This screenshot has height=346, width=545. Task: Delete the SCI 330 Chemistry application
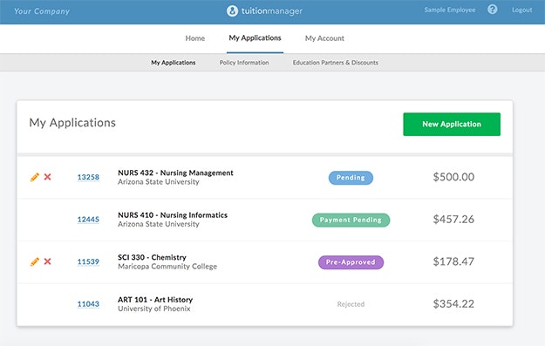coord(48,261)
